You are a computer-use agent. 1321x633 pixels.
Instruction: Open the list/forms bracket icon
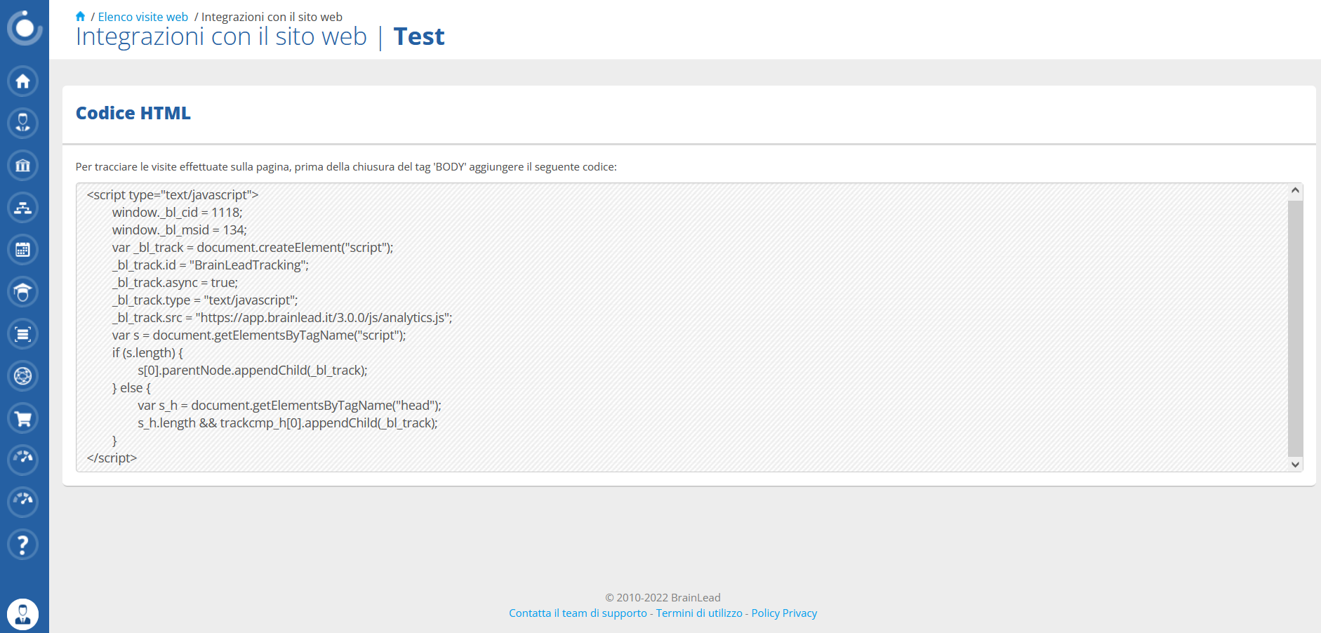(x=23, y=334)
